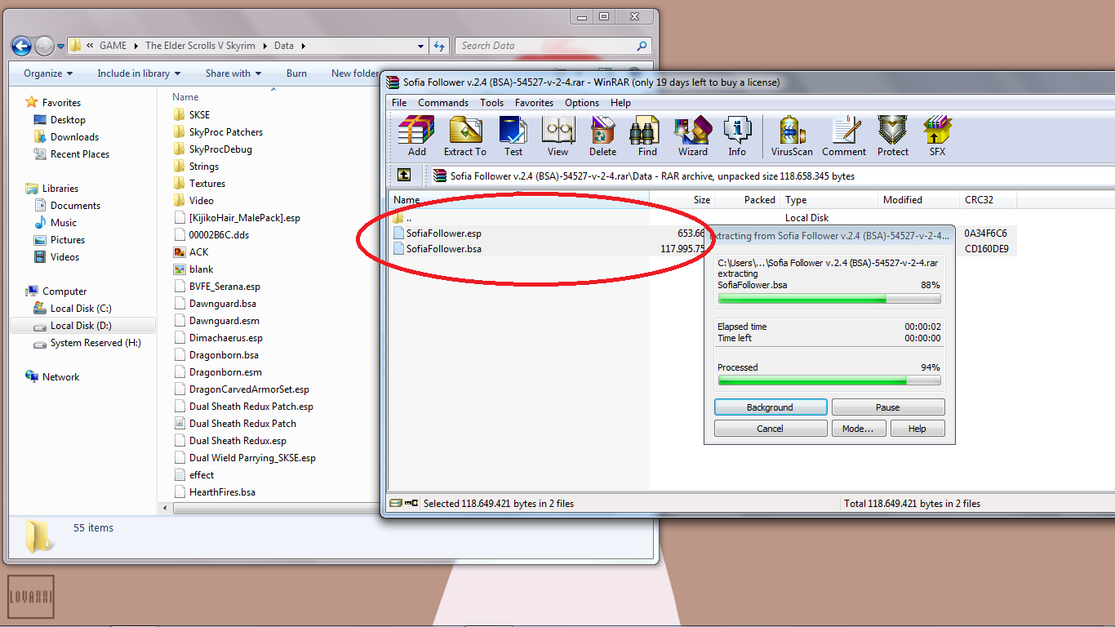Refresh the Explorer address bar
Viewport: 1115px width, 627px height.
[x=440, y=46]
